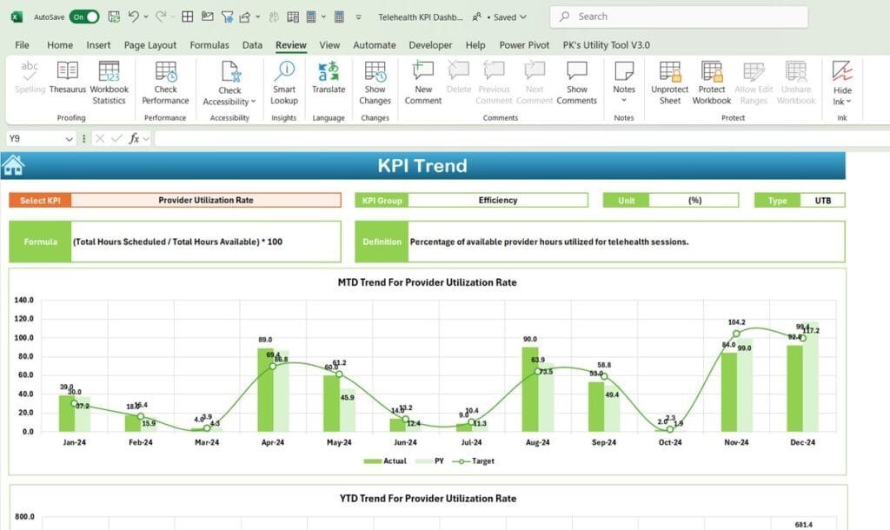View Workbook Statistics

coord(109,83)
